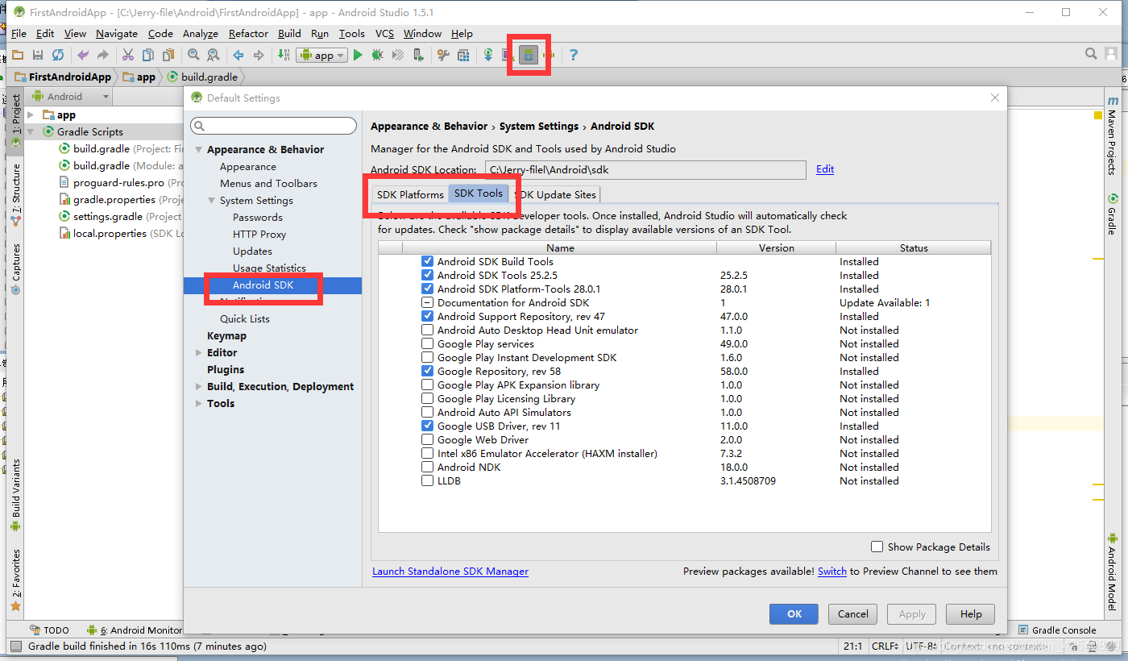The image size is (1128, 661).
Task: Uncheck Google USB Driver rev 11
Action: tap(427, 426)
